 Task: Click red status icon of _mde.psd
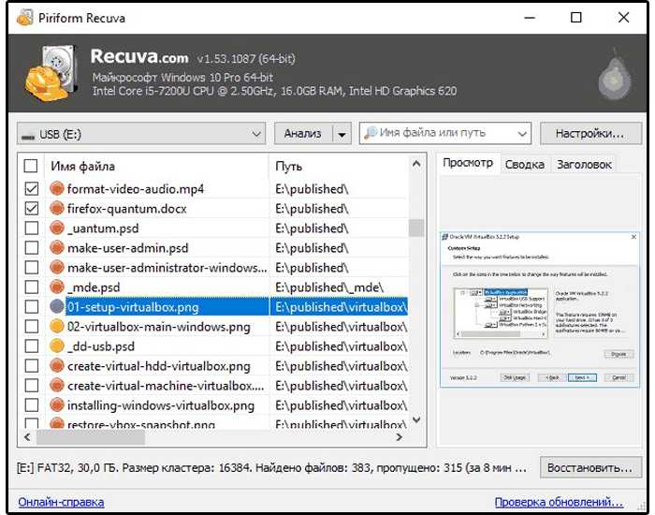[57, 287]
